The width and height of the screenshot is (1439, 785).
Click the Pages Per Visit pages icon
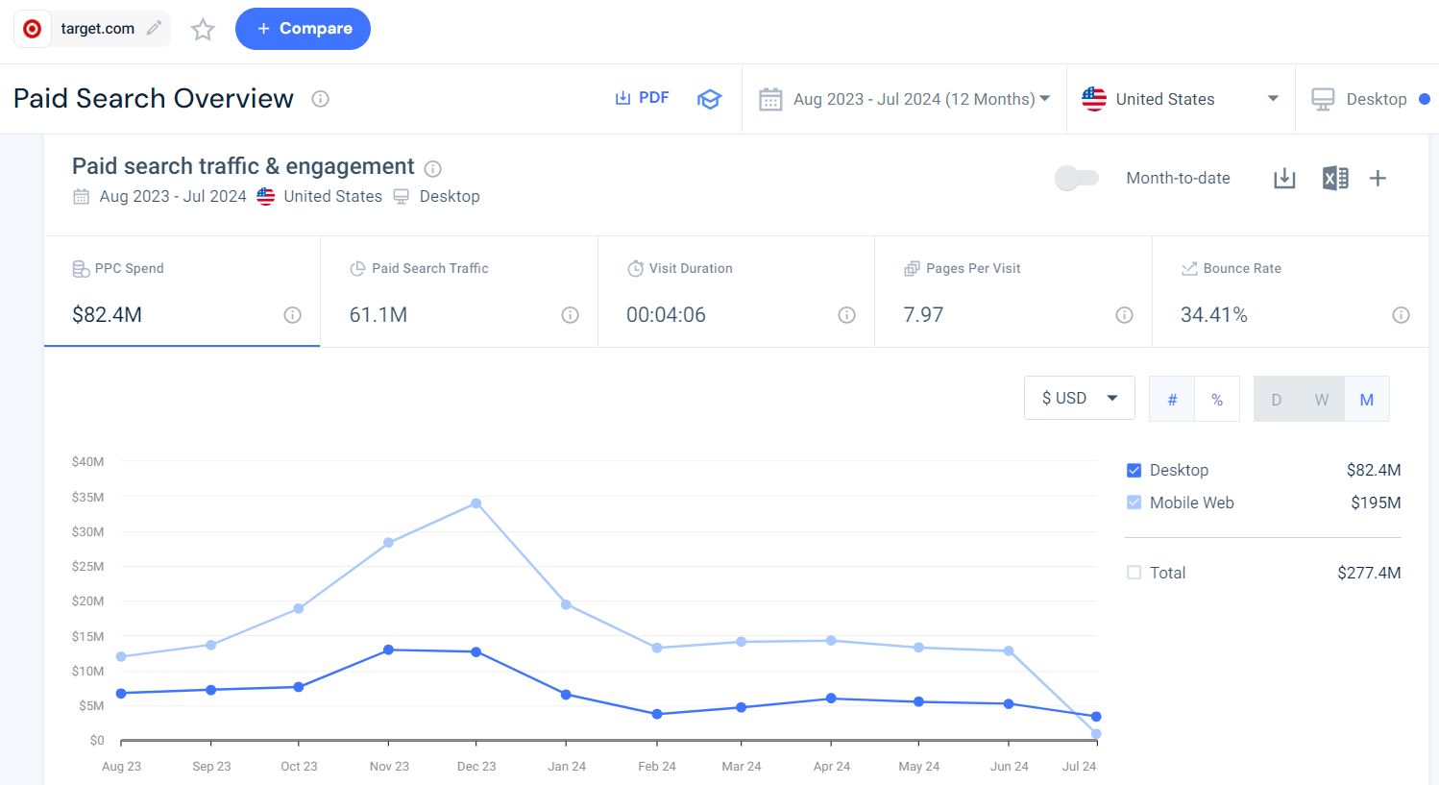(x=912, y=269)
